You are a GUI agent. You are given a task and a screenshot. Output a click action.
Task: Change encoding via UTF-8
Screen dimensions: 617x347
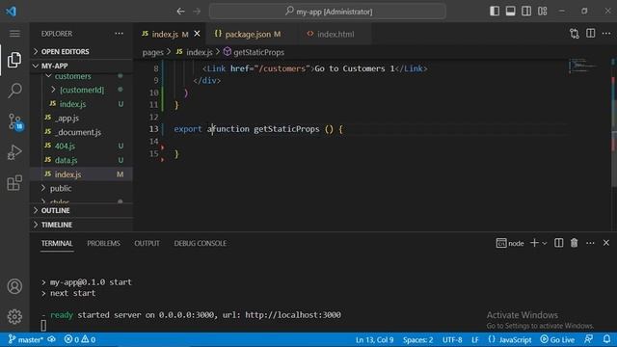click(452, 339)
